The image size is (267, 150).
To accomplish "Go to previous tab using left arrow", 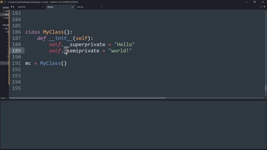I will pos(11,7).
